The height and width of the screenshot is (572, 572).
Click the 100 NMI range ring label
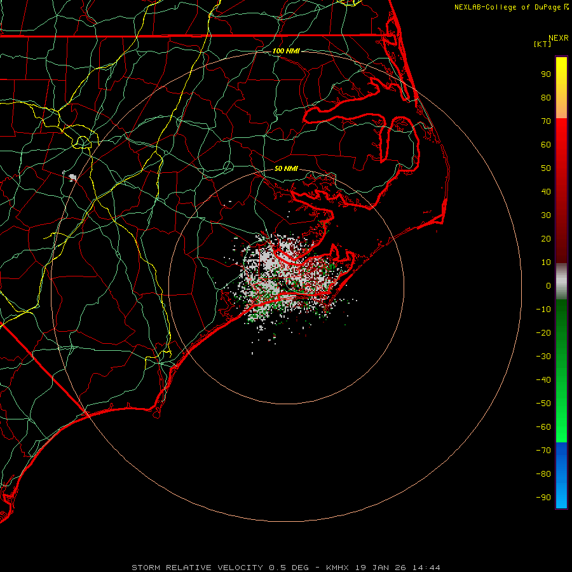(x=286, y=51)
